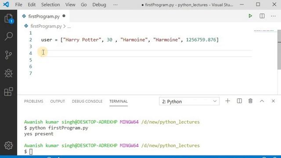Click line number 7 in gutter

click(x=30, y=73)
